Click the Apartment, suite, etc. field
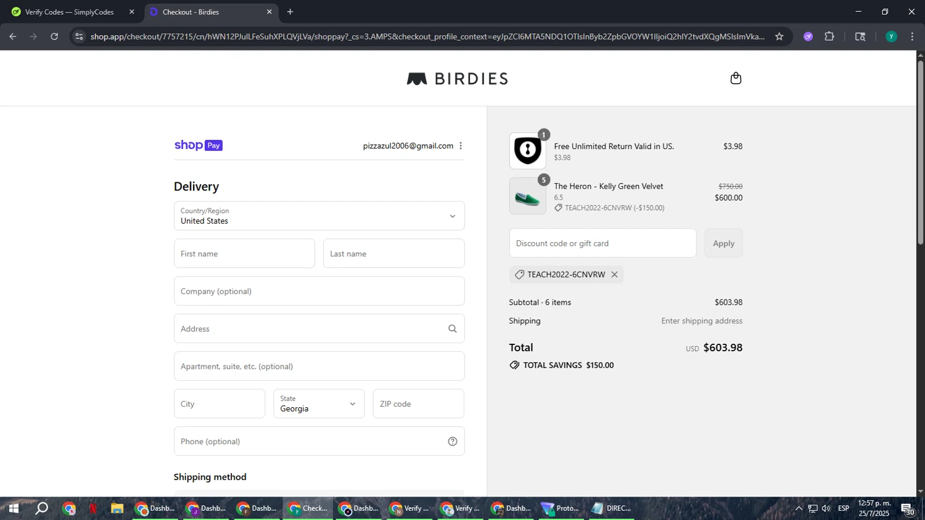 coord(319,367)
